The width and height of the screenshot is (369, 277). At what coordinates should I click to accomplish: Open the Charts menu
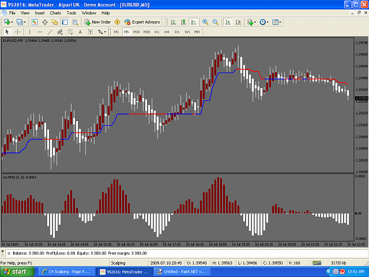pos(55,13)
